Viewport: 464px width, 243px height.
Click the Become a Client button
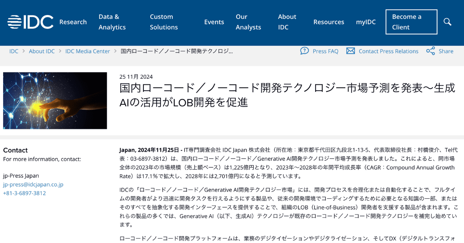(x=411, y=22)
